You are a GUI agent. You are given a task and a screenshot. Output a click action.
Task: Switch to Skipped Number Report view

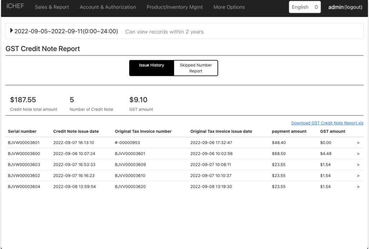196,68
